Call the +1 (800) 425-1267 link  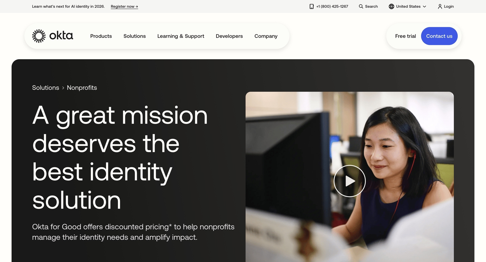pyautogui.click(x=332, y=6)
